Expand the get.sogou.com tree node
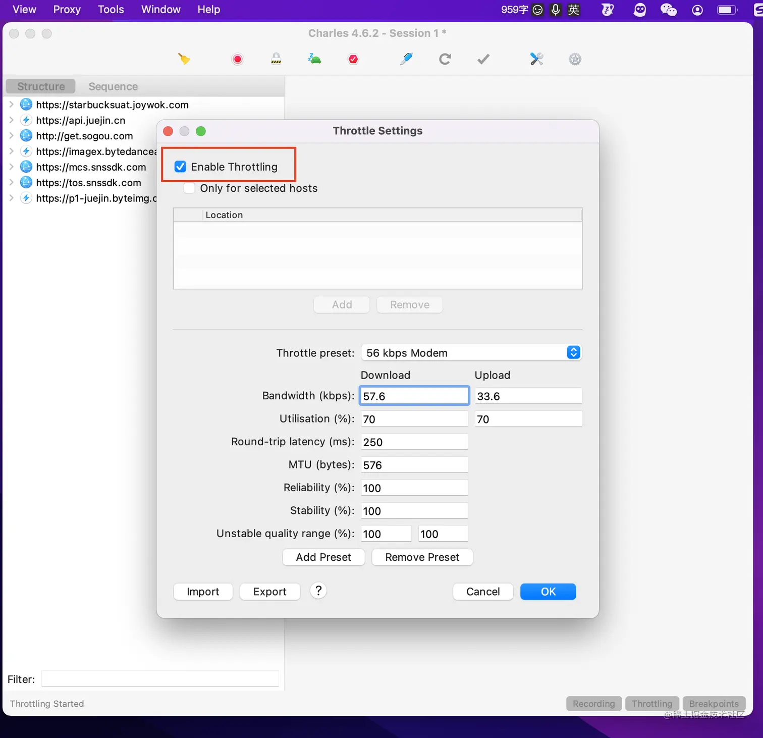 [11, 136]
